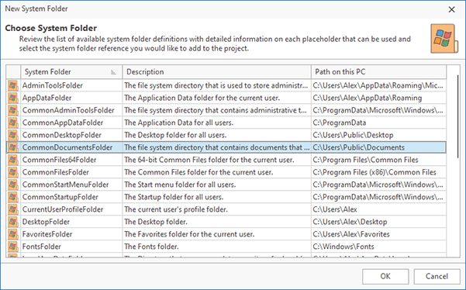Click description 'The Common Files folder for the current user.'
Screen dimensions: 466x290
click(198, 172)
